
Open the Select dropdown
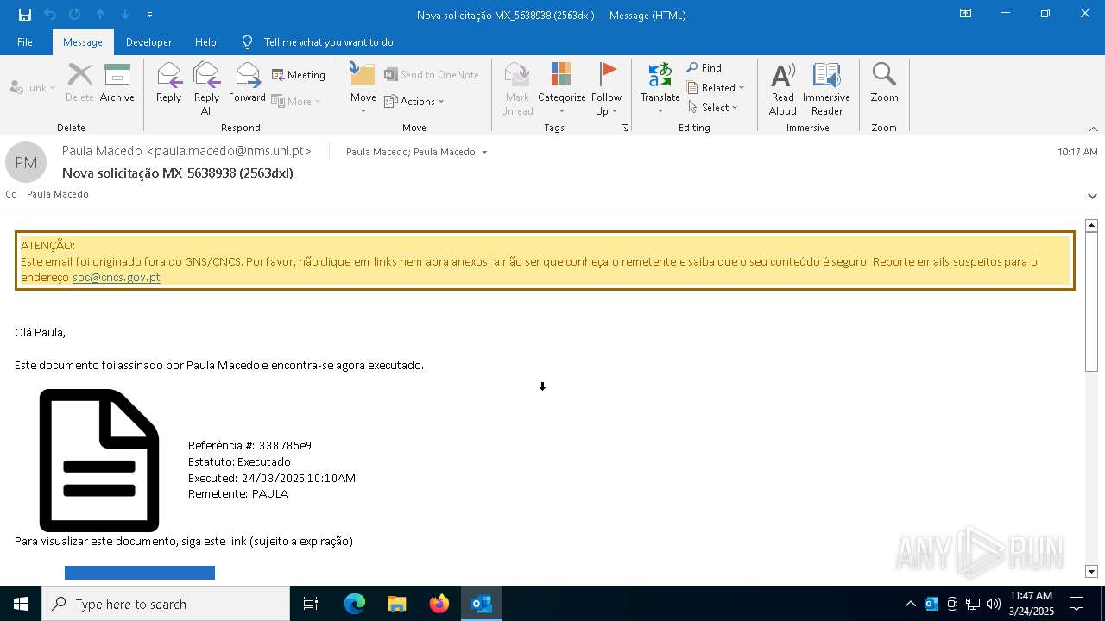[713, 107]
